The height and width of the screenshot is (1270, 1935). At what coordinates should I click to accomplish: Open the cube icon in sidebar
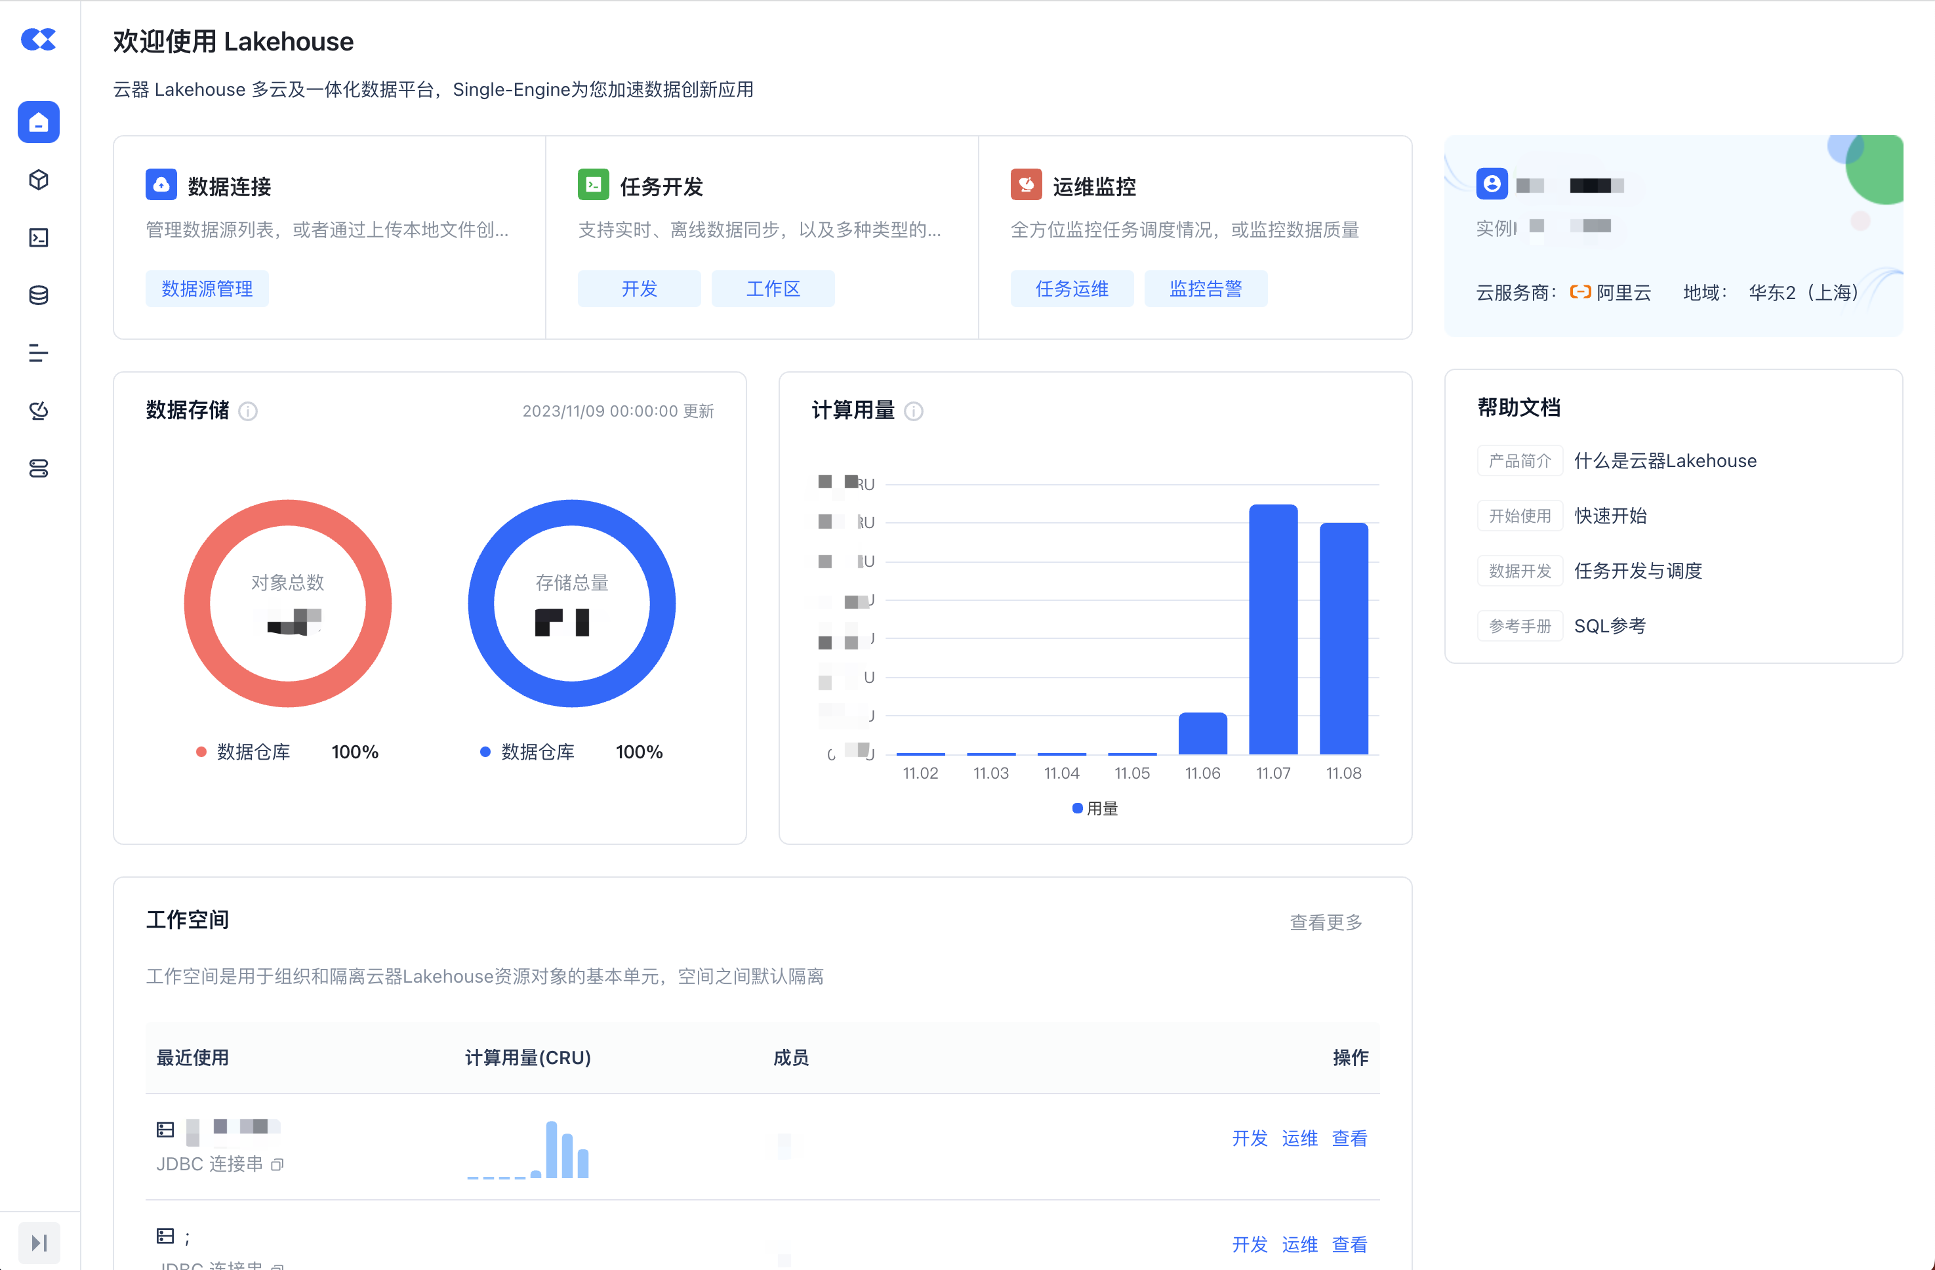pos(38,180)
